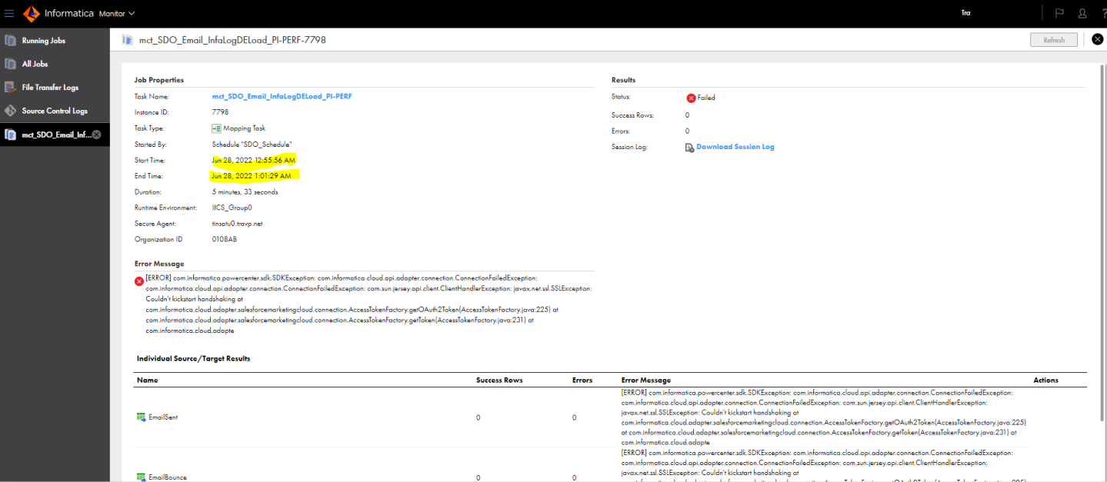Open the help question mark icon
The height and width of the screenshot is (482, 1107).
click(1103, 13)
